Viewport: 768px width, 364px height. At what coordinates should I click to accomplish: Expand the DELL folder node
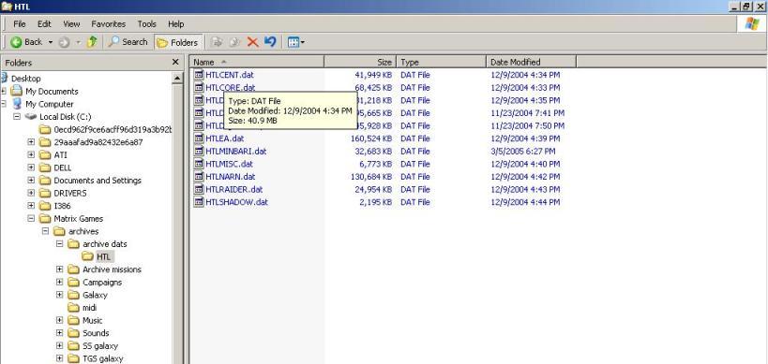[31, 167]
